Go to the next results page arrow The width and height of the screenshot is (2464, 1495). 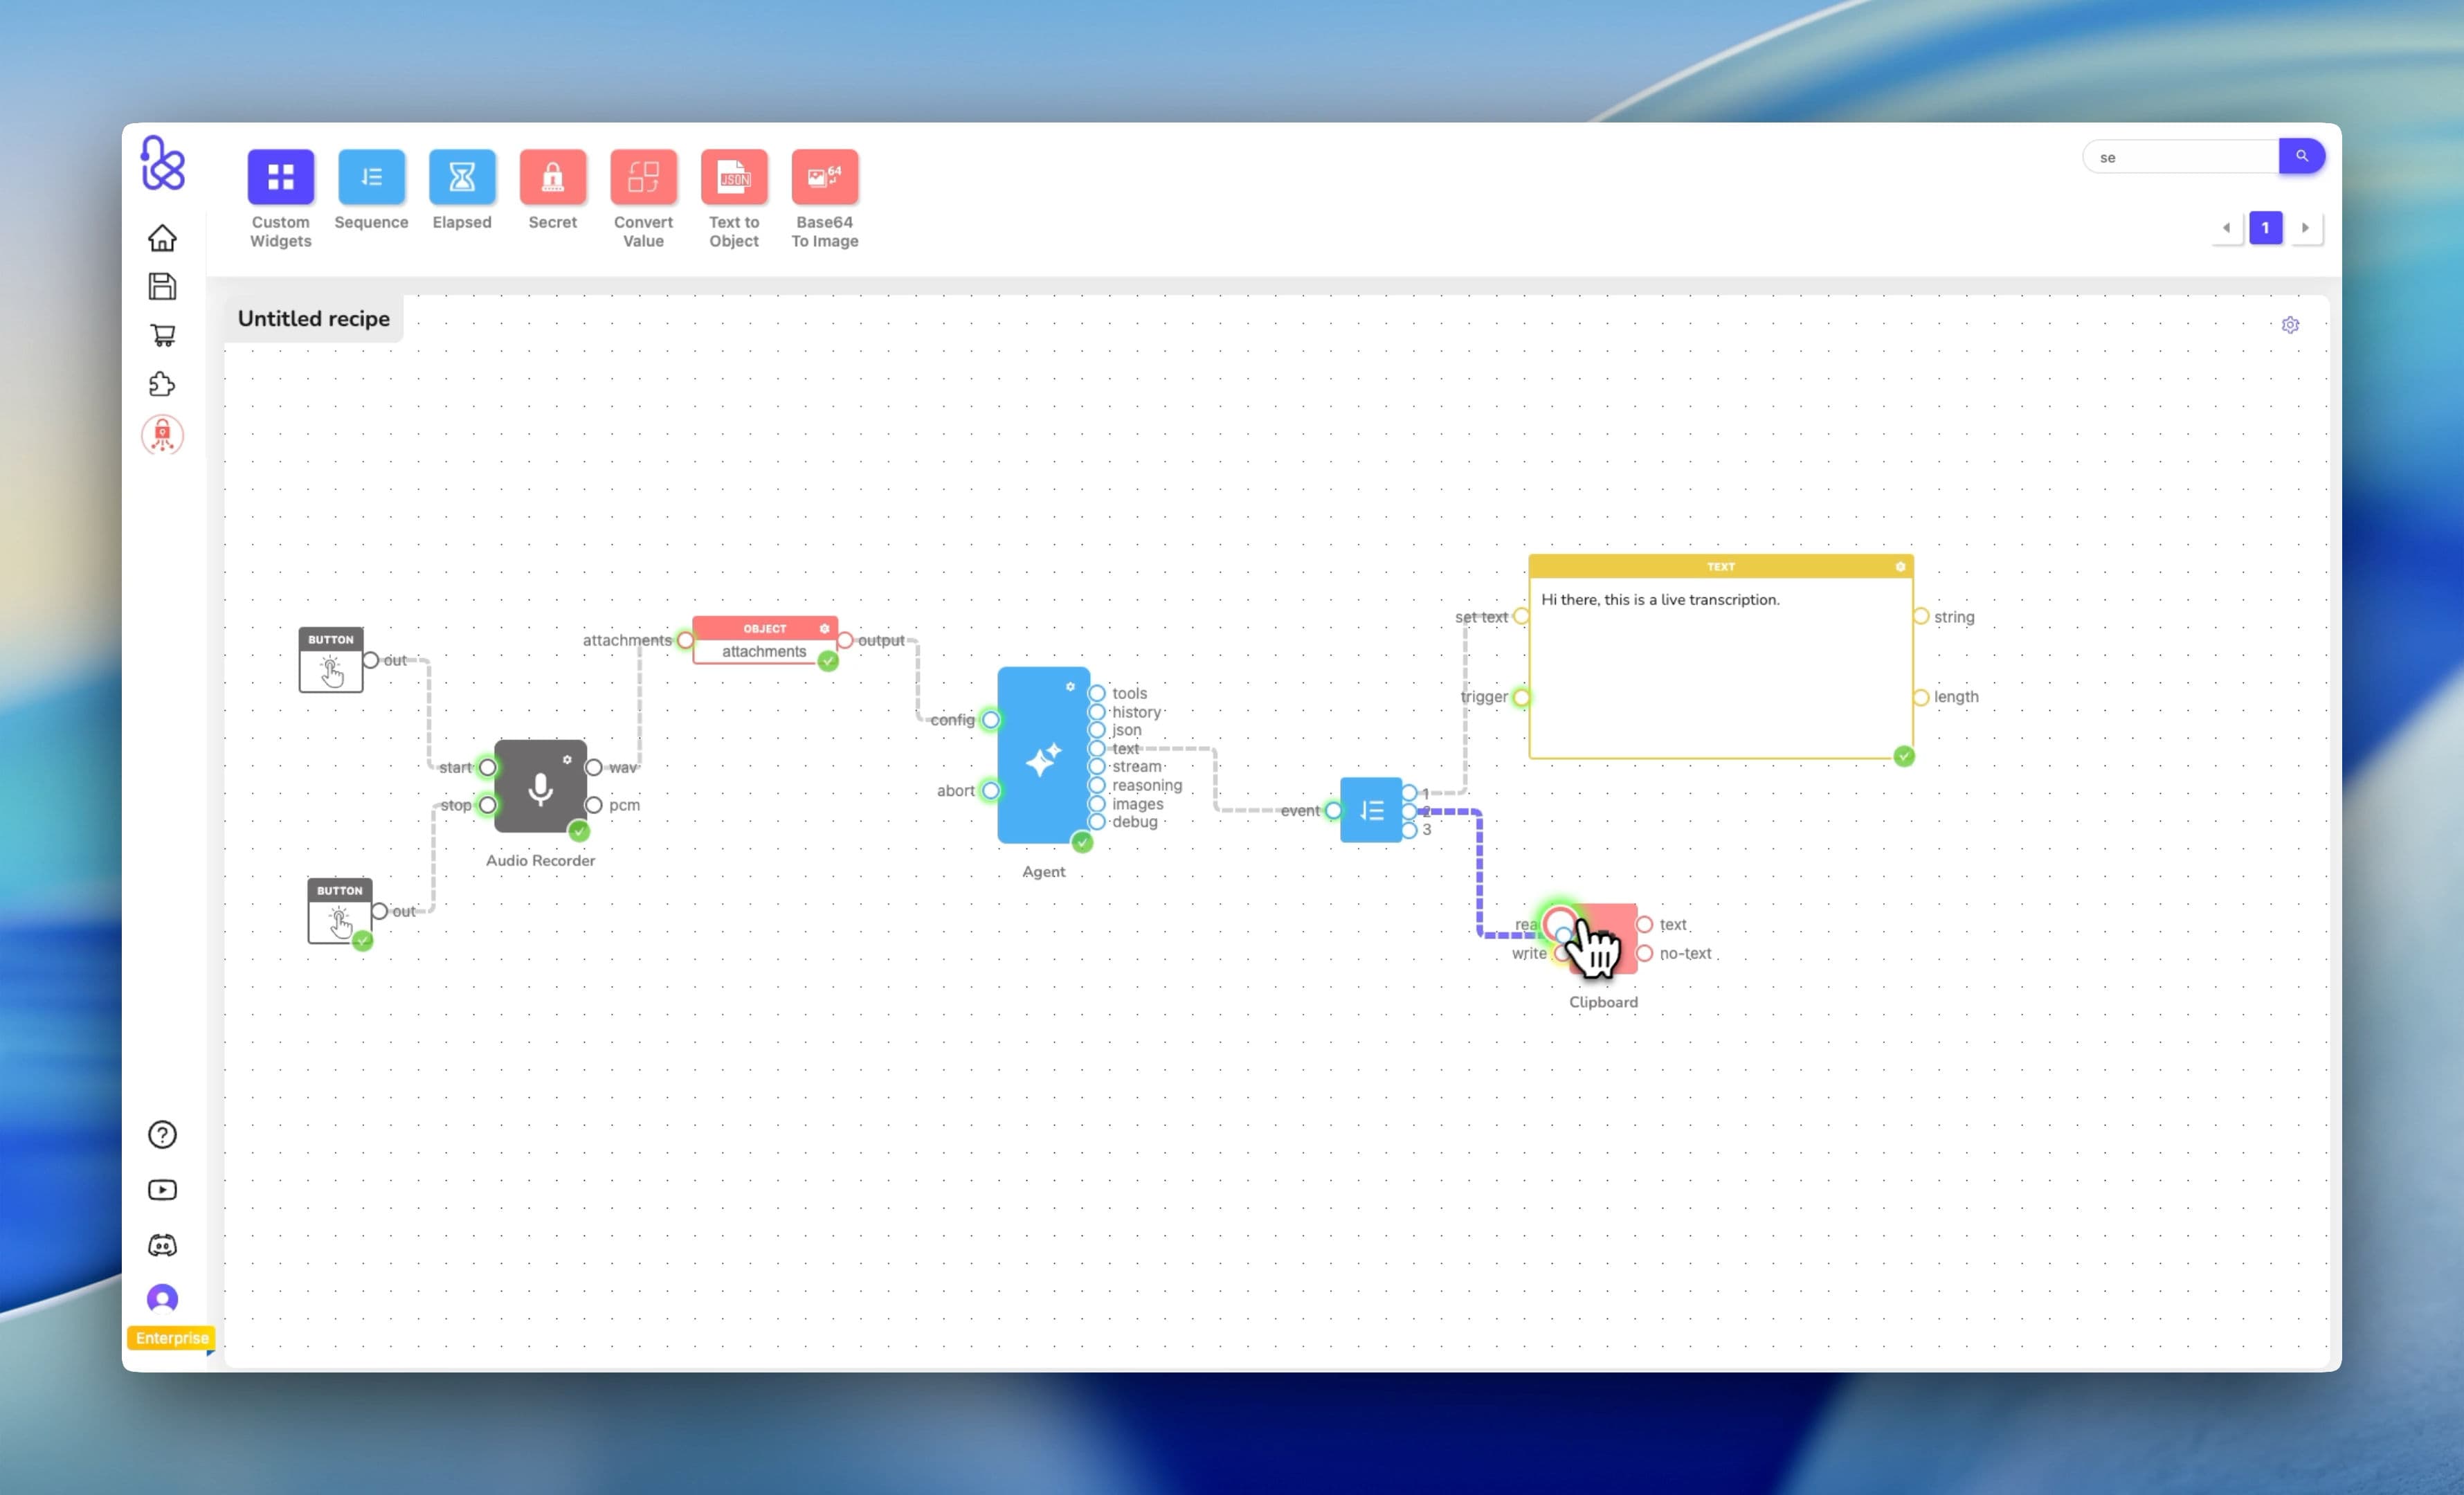tap(2306, 228)
